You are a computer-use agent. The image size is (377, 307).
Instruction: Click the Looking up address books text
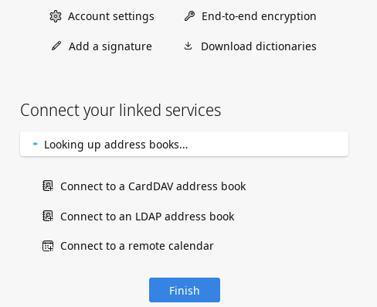[x=116, y=145]
